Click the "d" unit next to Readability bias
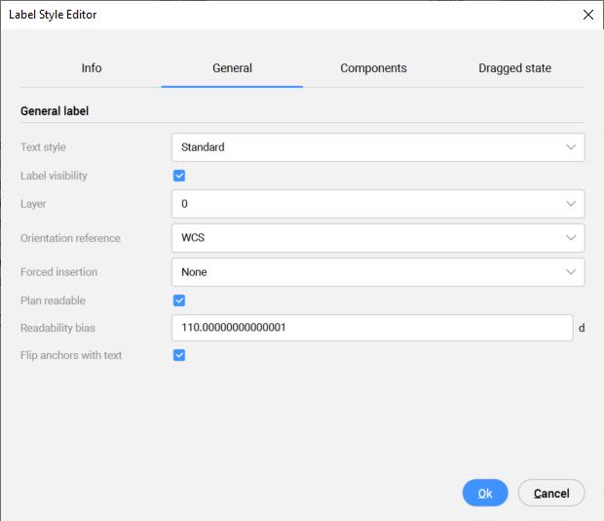 (582, 328)
